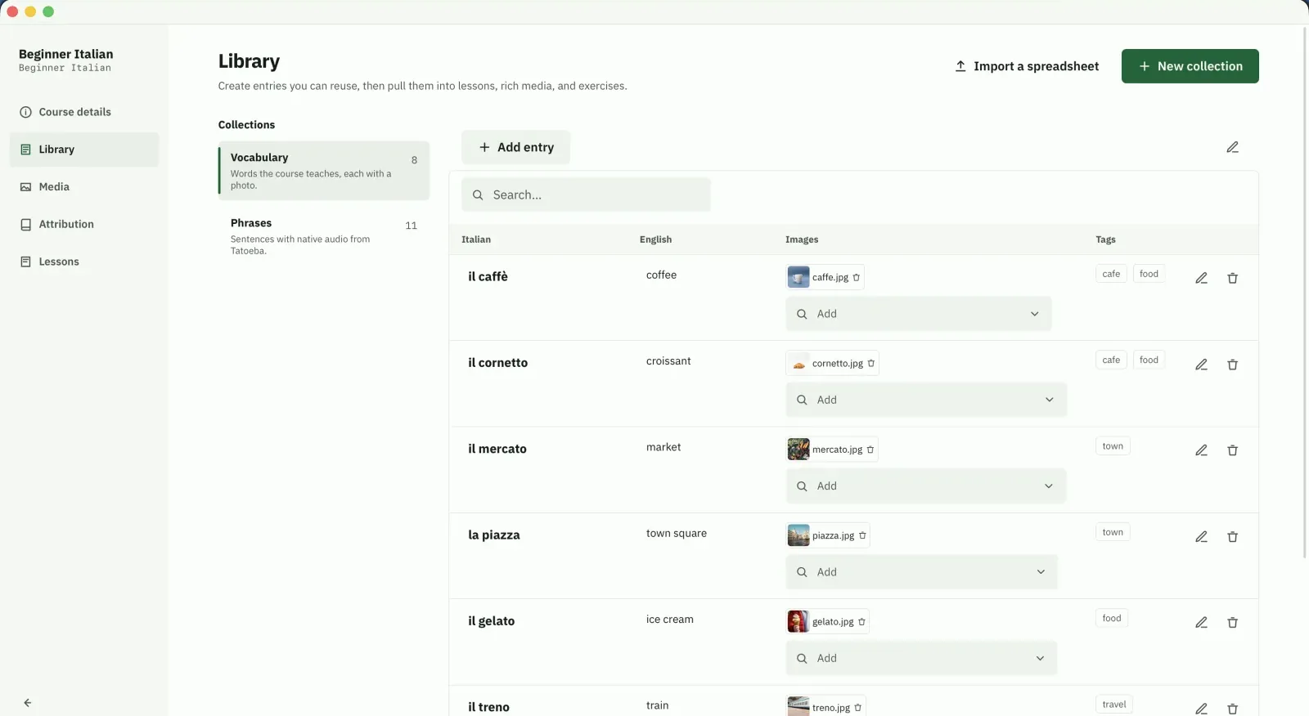
Task: Collapse sidebar with the back arrow
Action: (x=28, y=703)
